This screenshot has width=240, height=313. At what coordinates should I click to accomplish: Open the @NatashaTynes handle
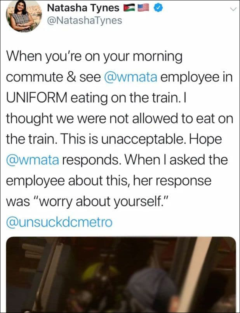tap(84, 21)
